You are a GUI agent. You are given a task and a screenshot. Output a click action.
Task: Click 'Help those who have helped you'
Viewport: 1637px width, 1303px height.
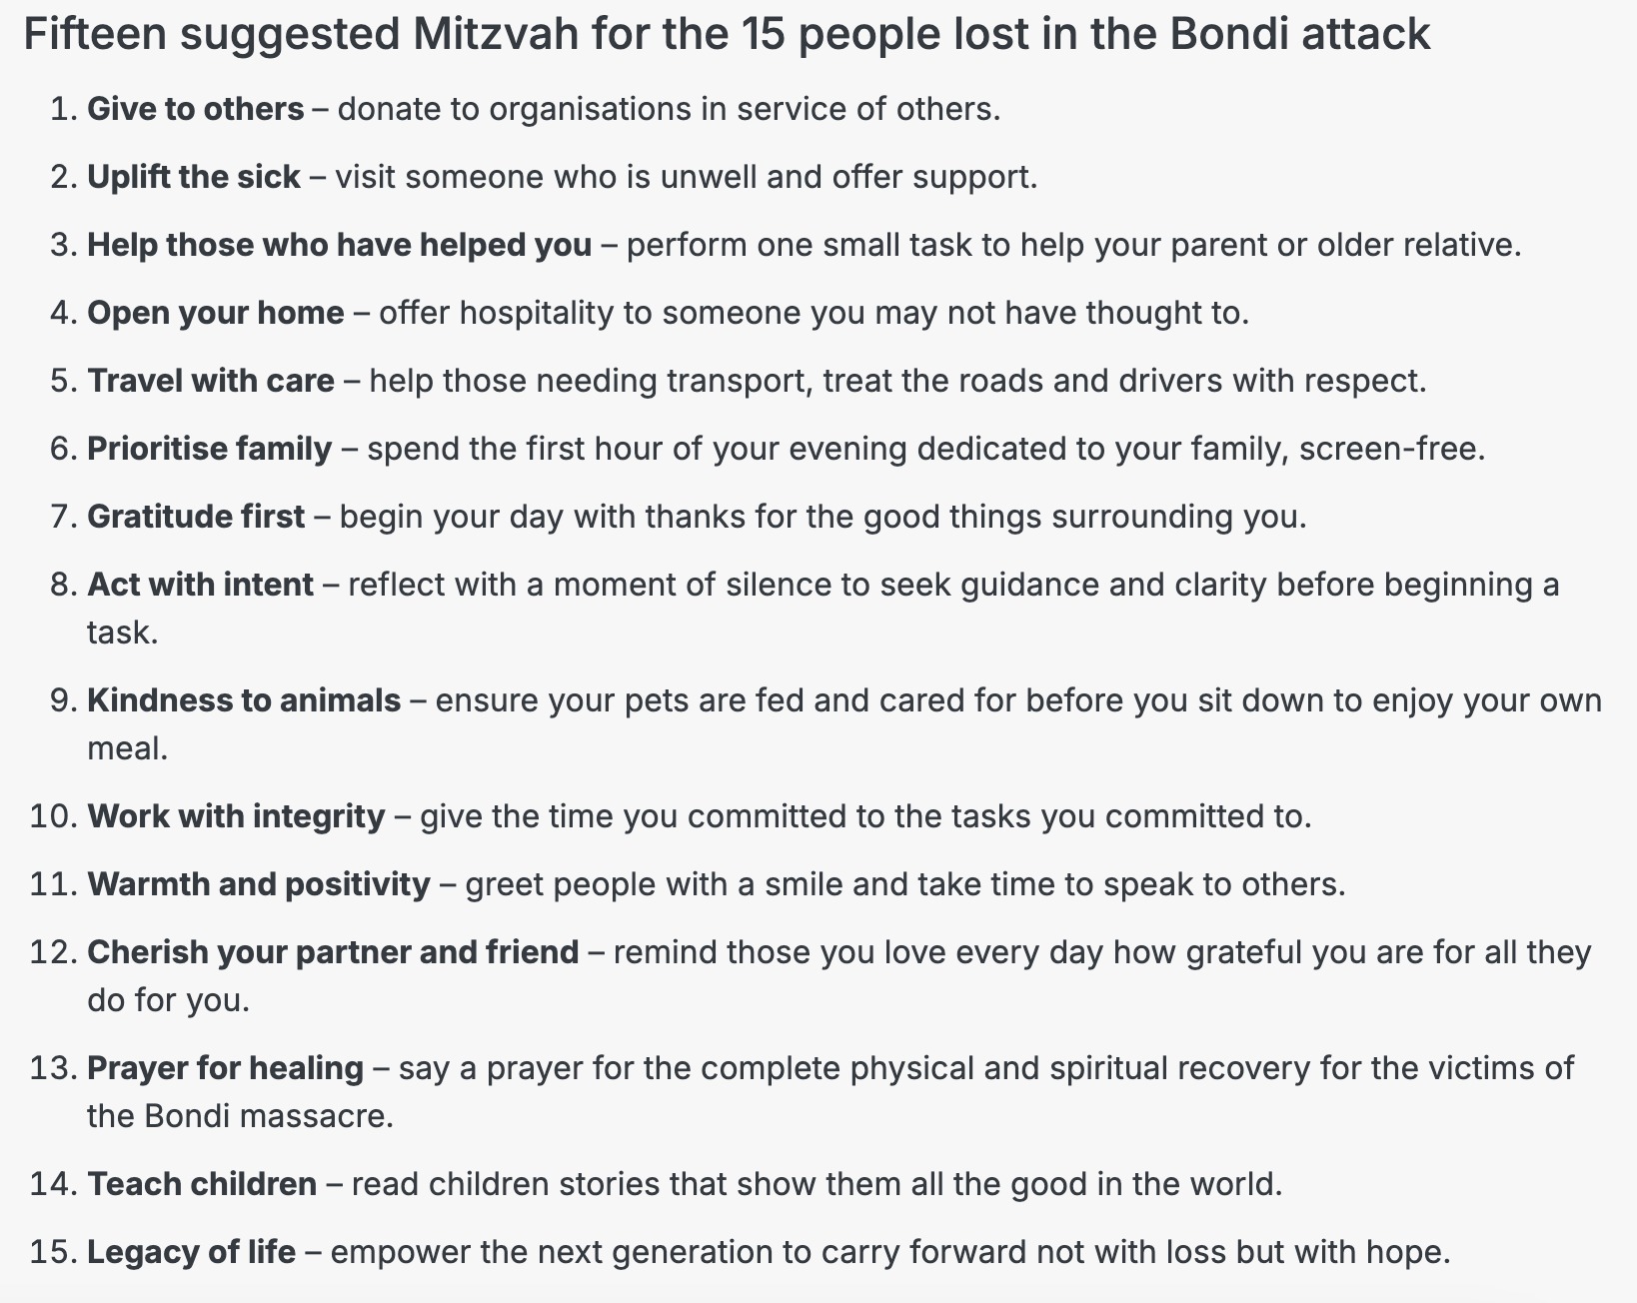[339, 245]
